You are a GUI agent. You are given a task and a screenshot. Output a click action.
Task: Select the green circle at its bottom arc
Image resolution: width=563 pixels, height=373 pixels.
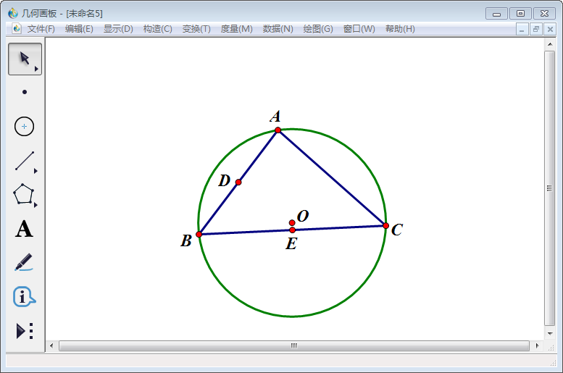(x=292, y=317)
